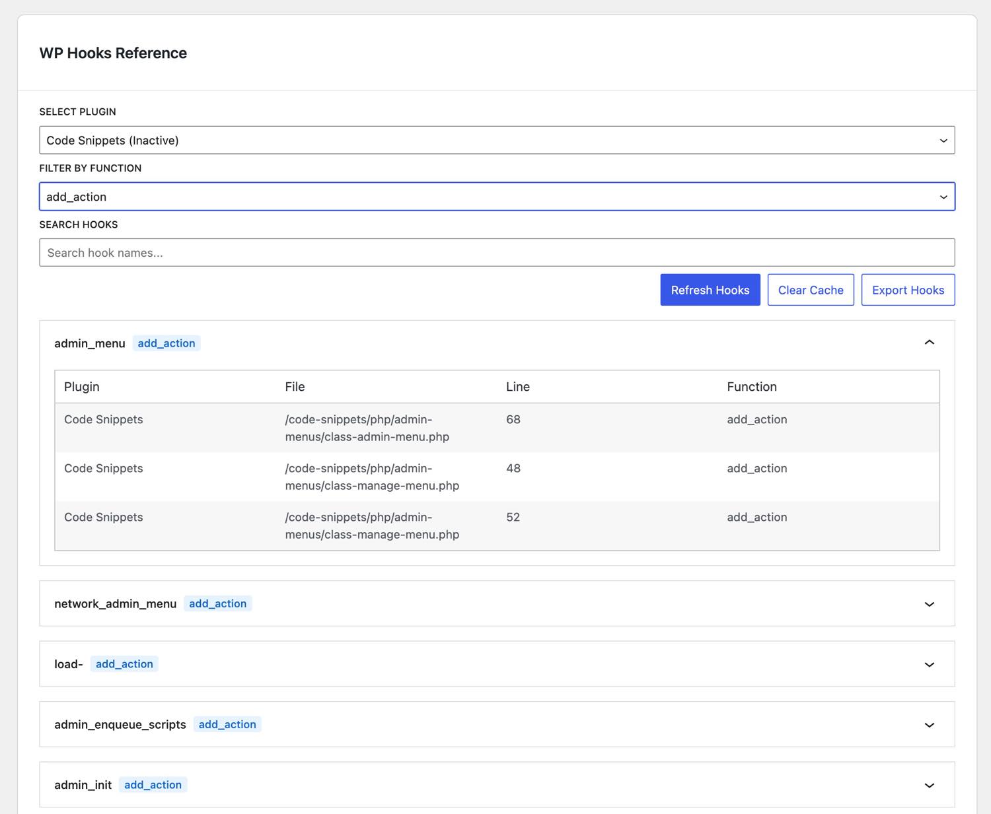The height and width of the screenshot is (814, 991).
Task: Collapse the admin_menu hook chevron
Action: click(x=929, y=343)
